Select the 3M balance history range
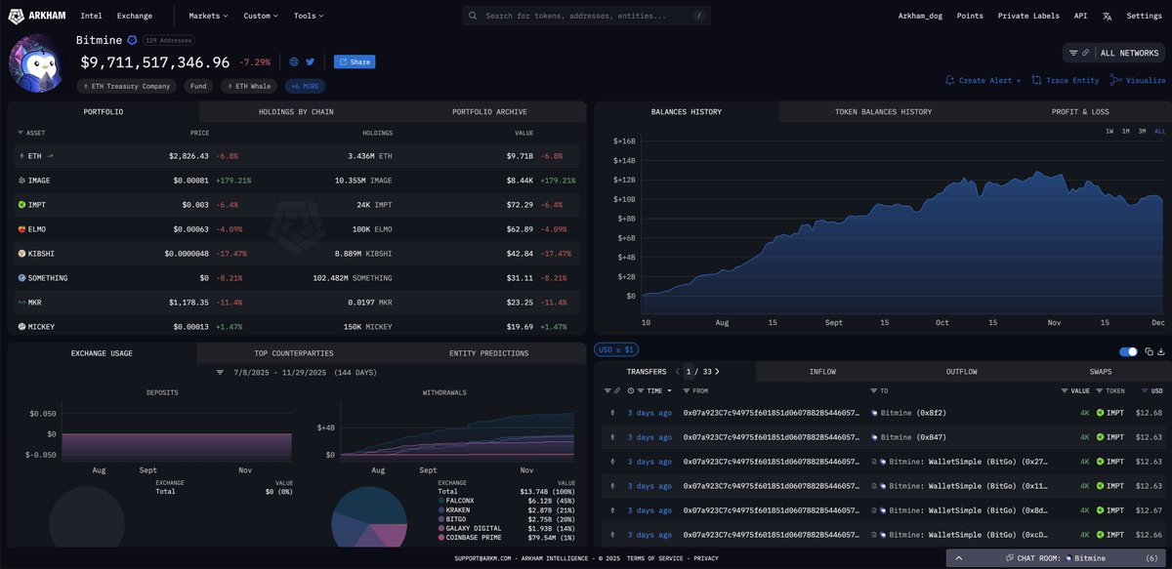Screen dimensions: 1172x569 click(1142, 131)
